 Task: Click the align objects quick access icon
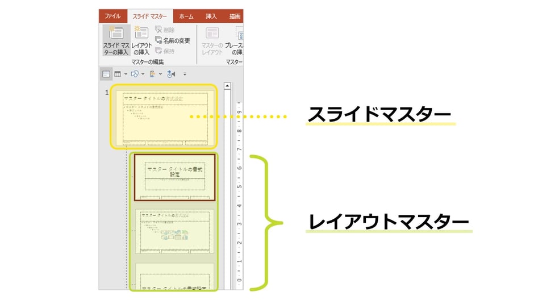152,74
